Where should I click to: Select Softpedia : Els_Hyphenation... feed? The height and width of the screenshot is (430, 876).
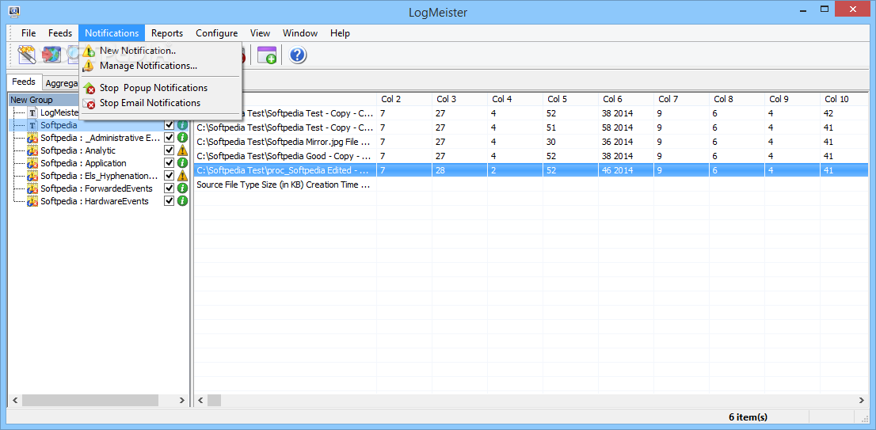click(100, 175)
